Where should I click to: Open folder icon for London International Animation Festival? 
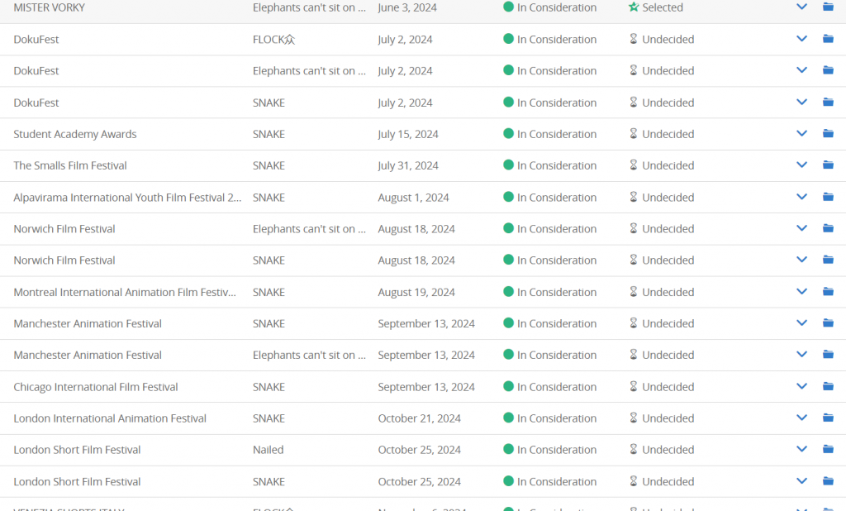coord(828,417)
